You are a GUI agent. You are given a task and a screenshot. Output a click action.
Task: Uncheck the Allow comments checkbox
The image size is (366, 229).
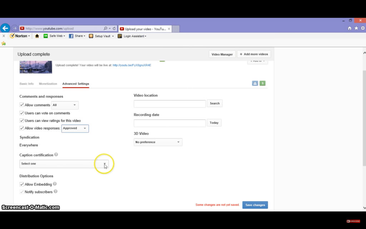point(22,105)
